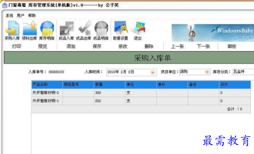
Task: Click the 单位 column header
Action: 141,85
